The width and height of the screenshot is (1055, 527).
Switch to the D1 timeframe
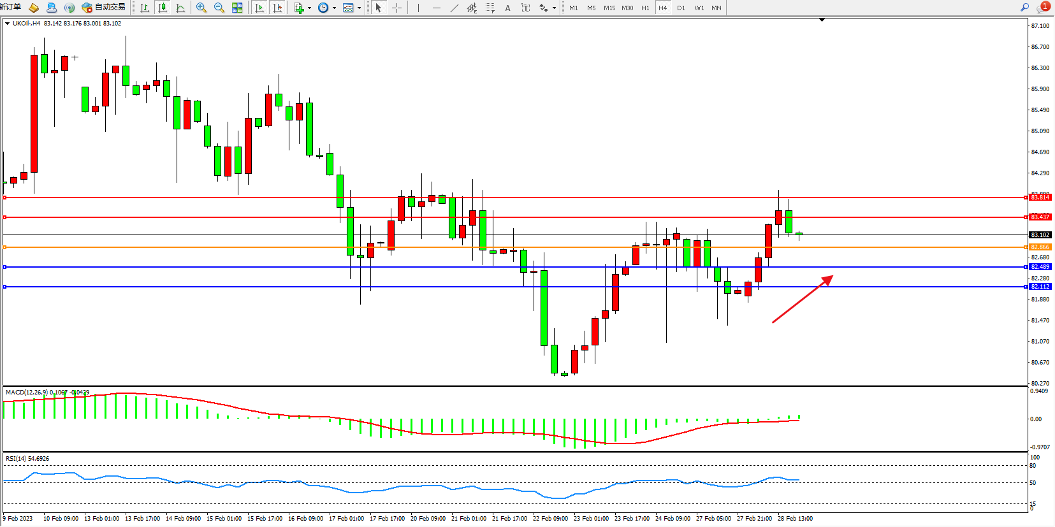point(681,8)
